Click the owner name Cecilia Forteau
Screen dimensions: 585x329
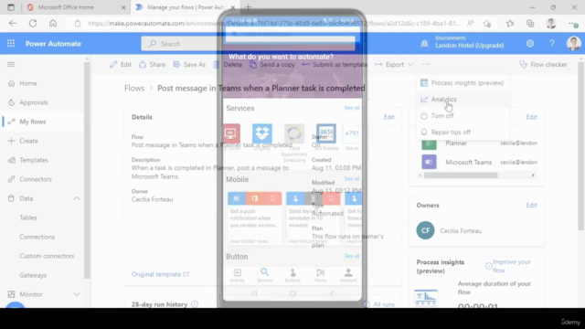(461, 231)
